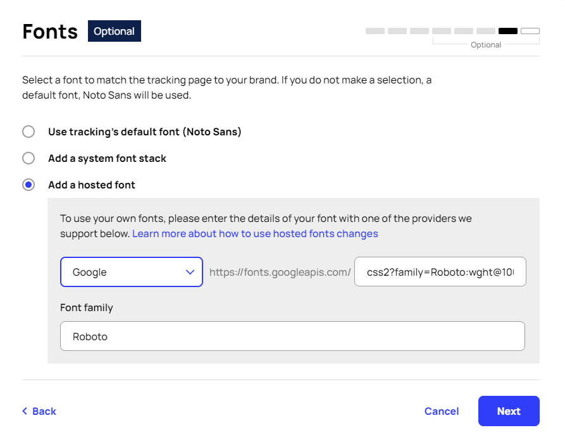The image size is (565, 442).
Task: Open the hosted fonts learn more link
Action: [x=255, y=233]
